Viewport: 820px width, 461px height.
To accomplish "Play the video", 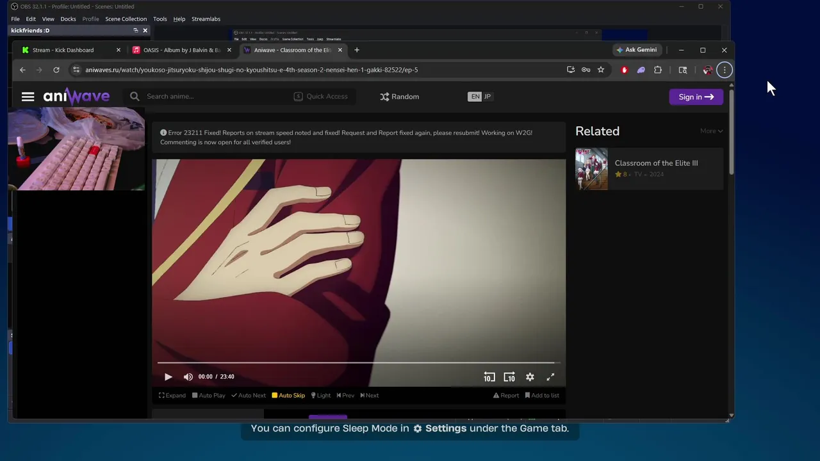I will 168,377.
